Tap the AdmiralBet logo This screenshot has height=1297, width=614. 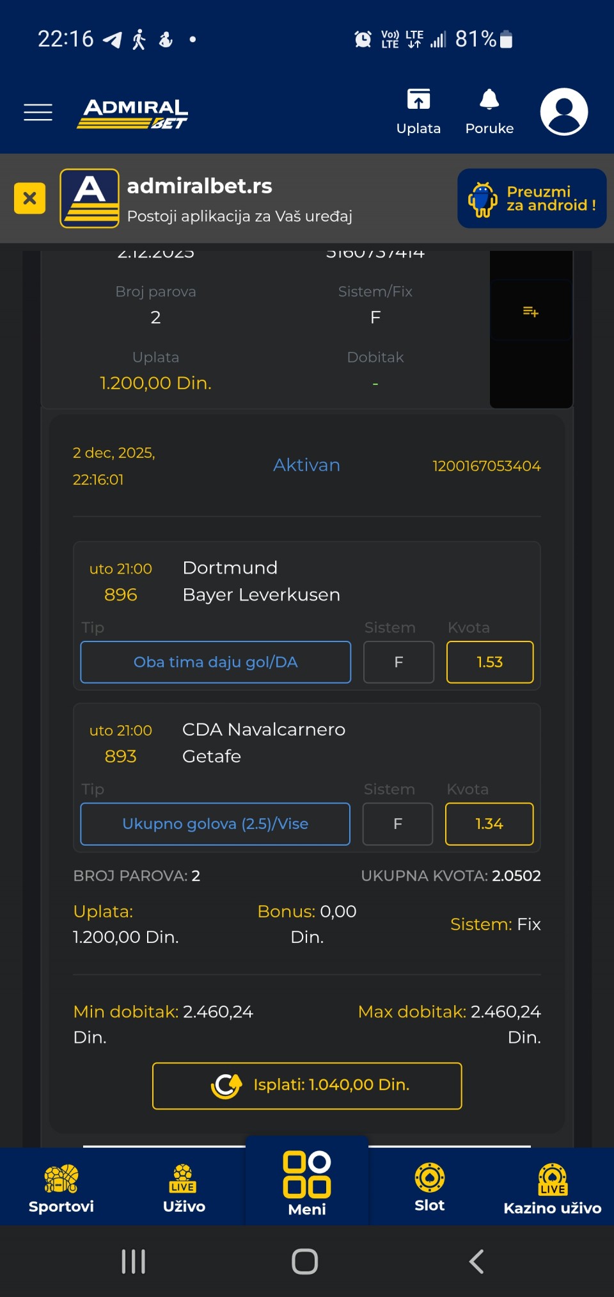tap(134, 113)
